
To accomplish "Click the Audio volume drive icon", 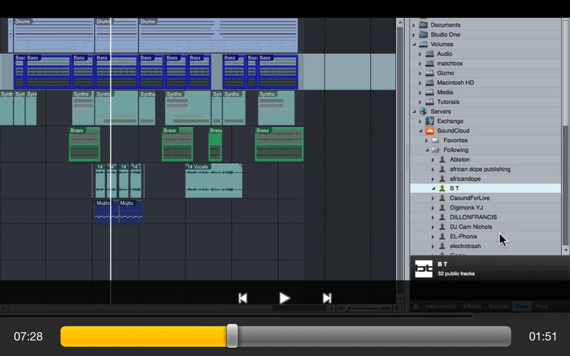I will 430,54.
